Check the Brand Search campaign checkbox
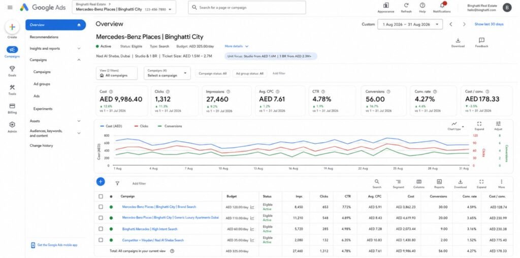Screen dimensions: 520x258 101,207
